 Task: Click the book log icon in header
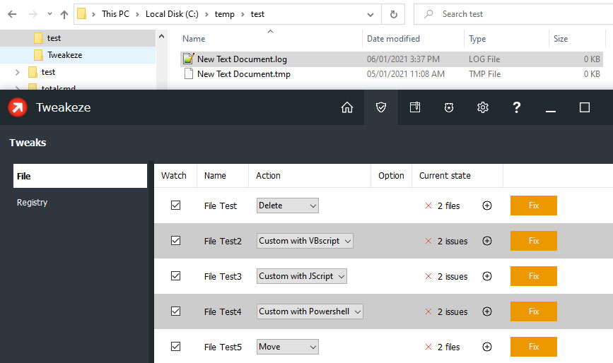point(415,107)
